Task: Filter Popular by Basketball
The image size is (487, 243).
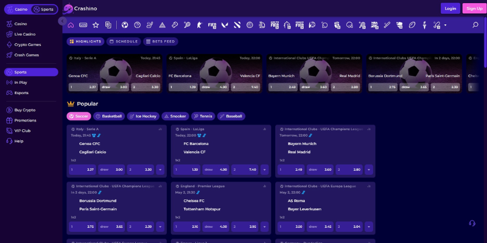Action: click(109, 116)
